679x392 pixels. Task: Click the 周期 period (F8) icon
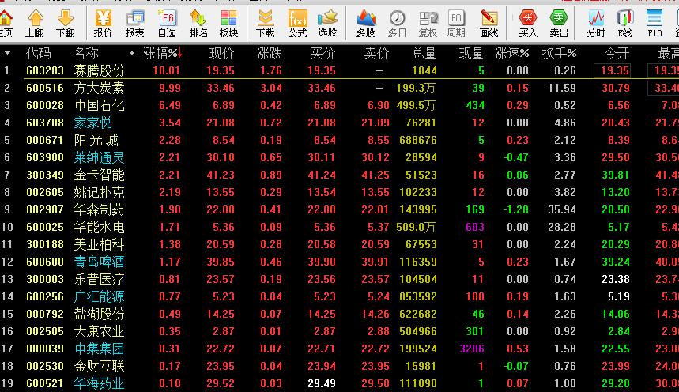[456, 23]
